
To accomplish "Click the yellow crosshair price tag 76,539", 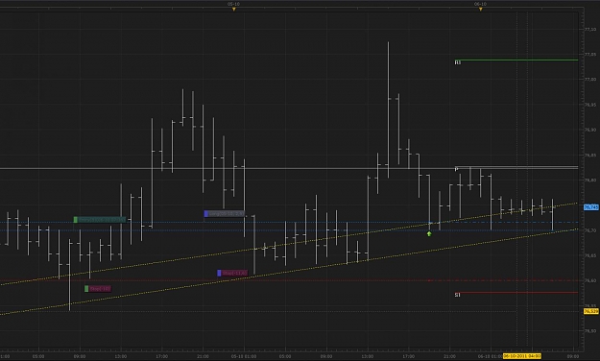I will (x=590, y=311).
